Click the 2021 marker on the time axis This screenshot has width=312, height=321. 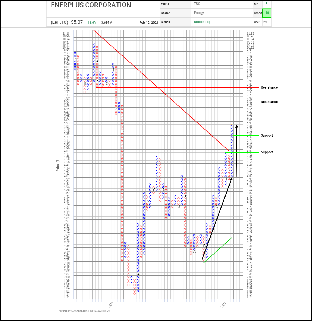[224, 305]
